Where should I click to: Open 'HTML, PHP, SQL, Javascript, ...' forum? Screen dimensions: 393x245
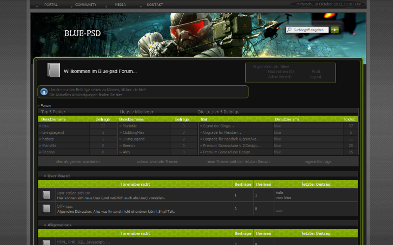83,242
